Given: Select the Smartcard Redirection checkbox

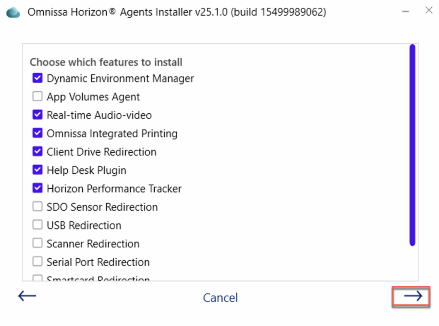Looking at the screenshot, I should click(38, 278).
